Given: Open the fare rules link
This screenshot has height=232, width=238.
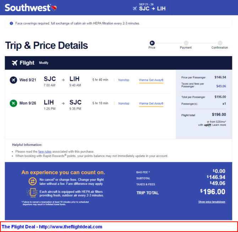Looking at the screenshot, I should (45, 151).
